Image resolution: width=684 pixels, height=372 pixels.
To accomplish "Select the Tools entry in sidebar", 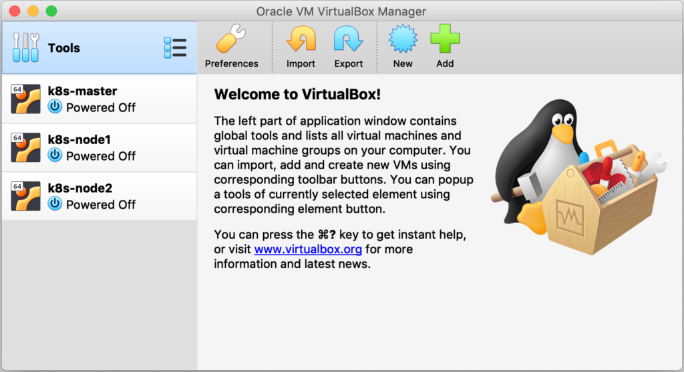I will point(100,47).
